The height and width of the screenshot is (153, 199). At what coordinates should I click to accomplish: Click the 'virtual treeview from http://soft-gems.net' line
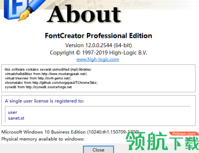pos(38,78)
